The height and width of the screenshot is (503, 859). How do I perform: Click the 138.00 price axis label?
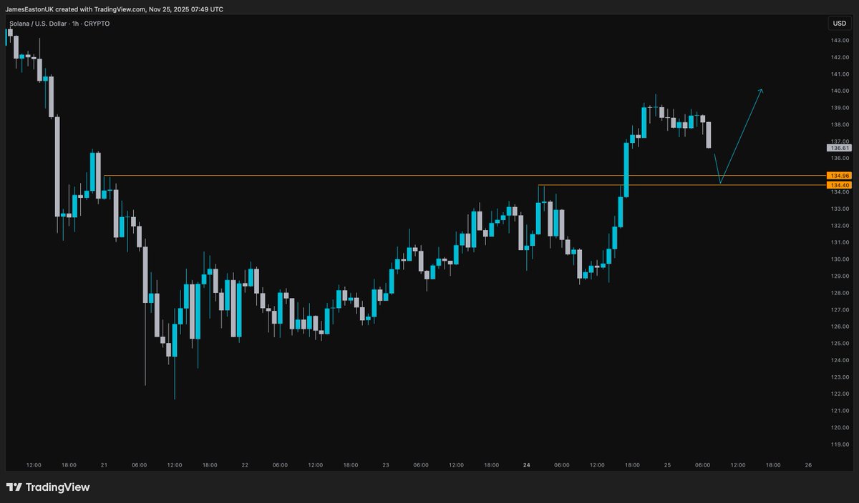point(839,124)
